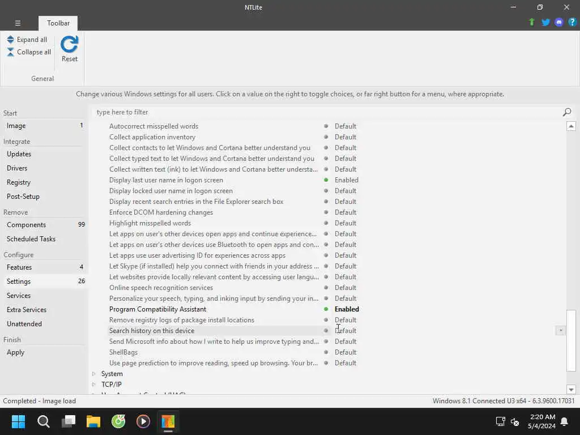Open the Discord link icon
This screenshot has width=580, height=435.
pos(559,22)
